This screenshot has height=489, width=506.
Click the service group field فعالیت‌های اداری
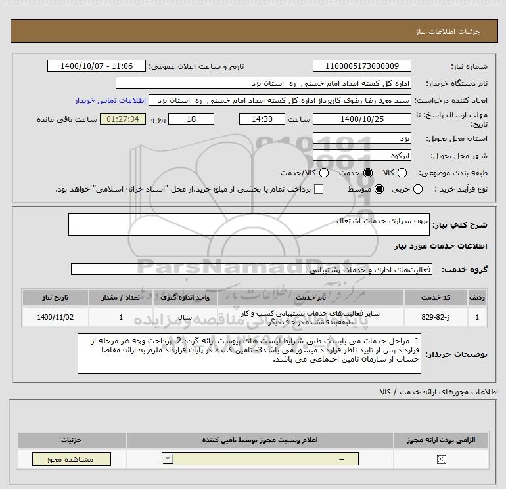coord(252,270)
